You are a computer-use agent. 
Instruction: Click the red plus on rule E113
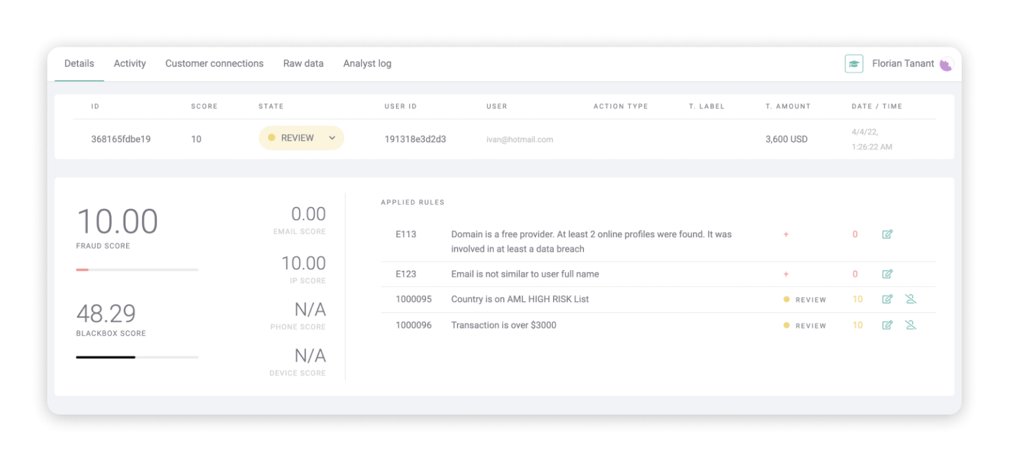pyautogui.click(x=786, y=235)
